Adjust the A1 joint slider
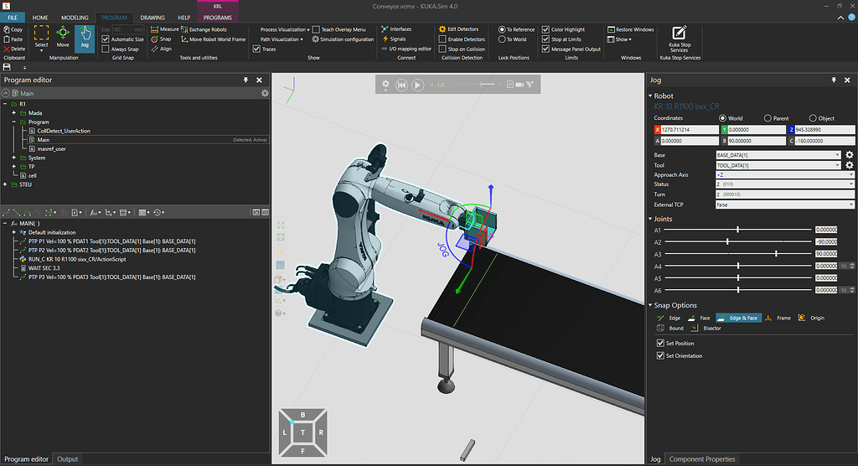This screenshot has height=466, width=858. 737,229
